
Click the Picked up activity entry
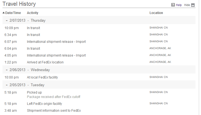pos(34,92)
